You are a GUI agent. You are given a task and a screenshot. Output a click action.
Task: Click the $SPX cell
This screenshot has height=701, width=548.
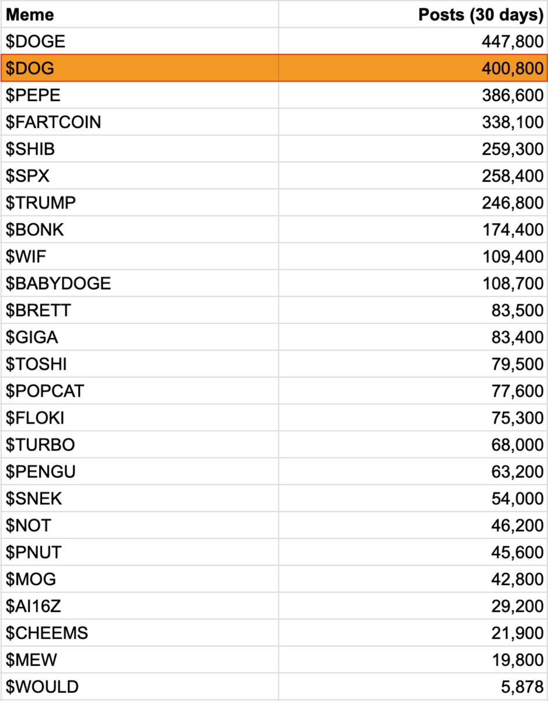point(140,175)
